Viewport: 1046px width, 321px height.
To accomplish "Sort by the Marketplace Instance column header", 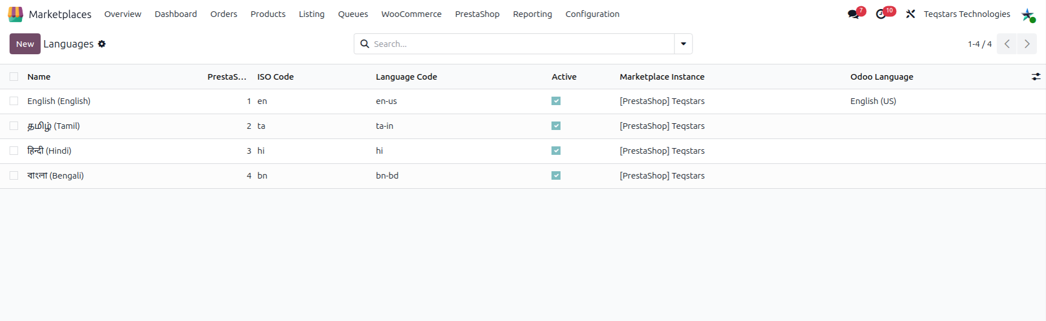I will point(662,77).
